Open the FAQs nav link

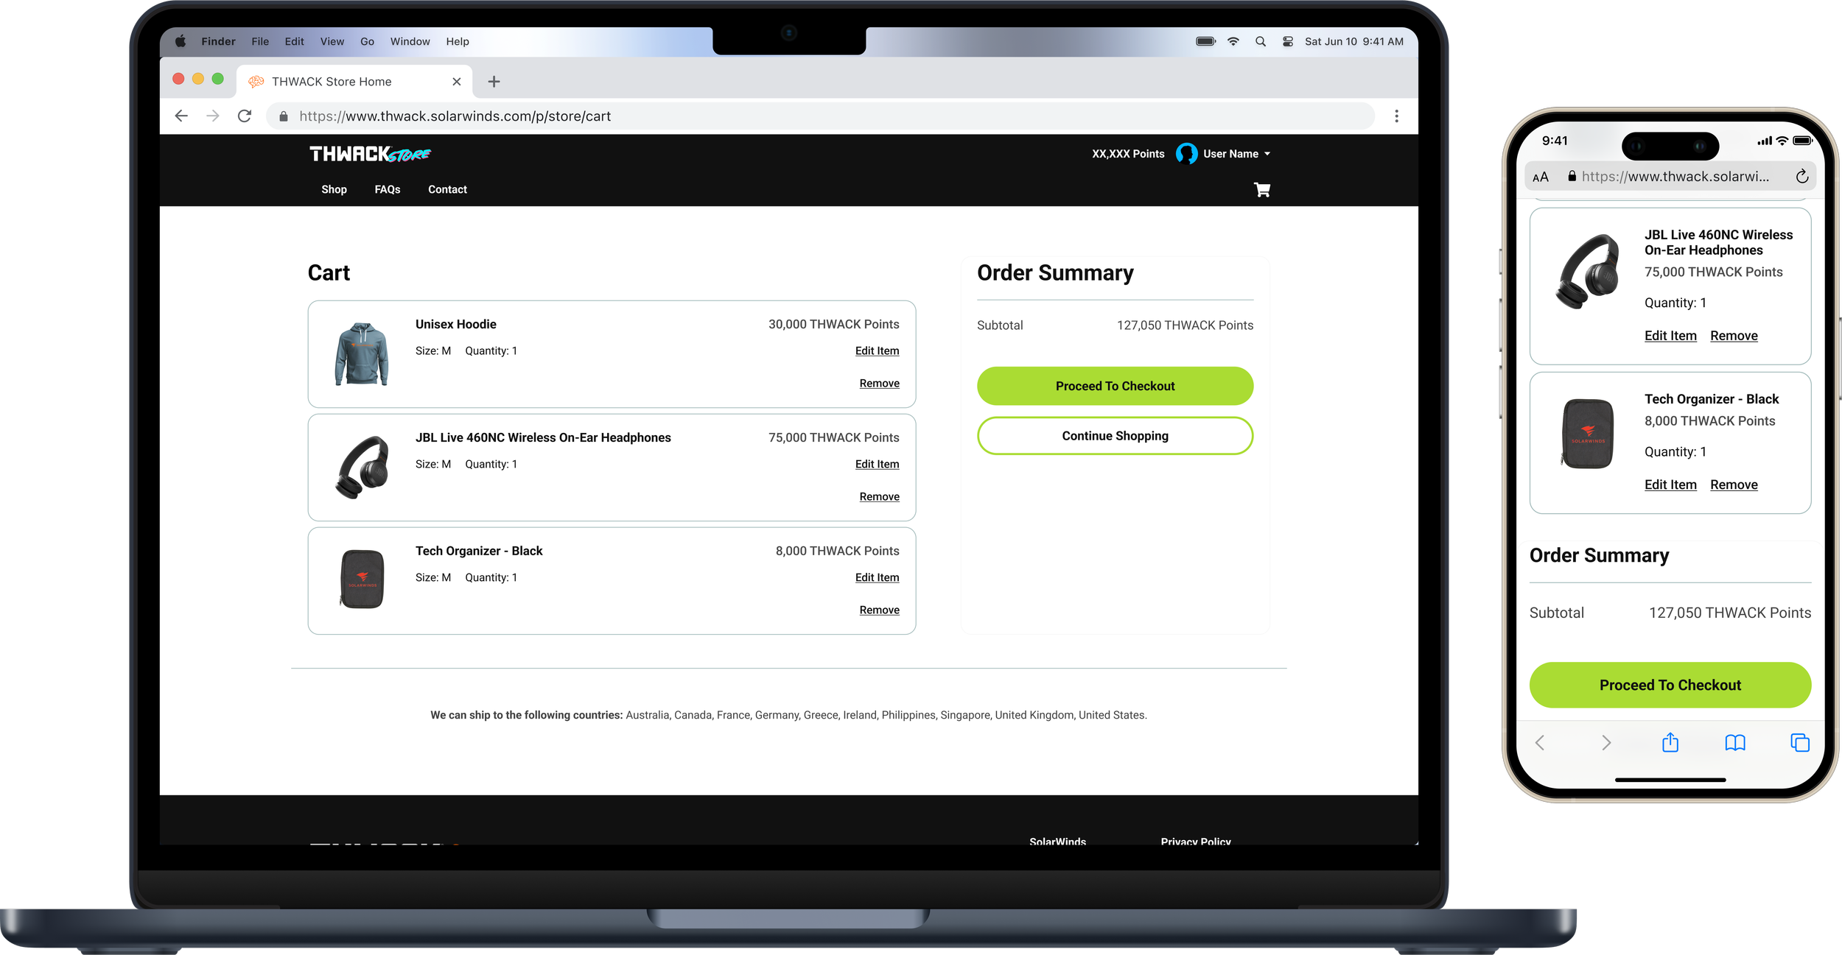click(388, 189)
